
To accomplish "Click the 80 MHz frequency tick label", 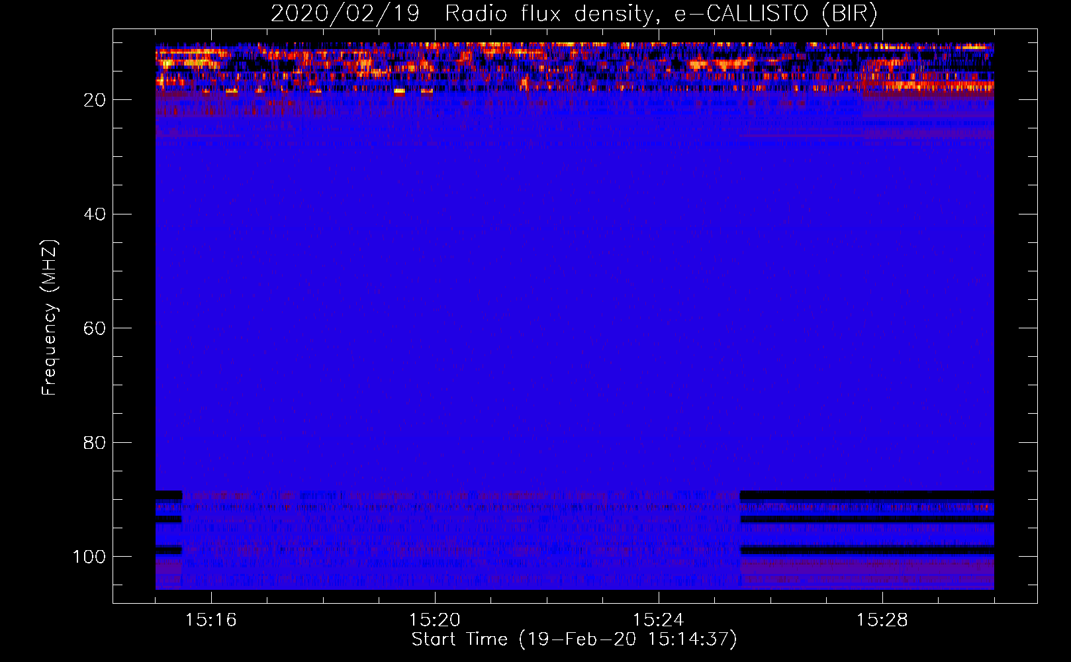I will point(95,443).
